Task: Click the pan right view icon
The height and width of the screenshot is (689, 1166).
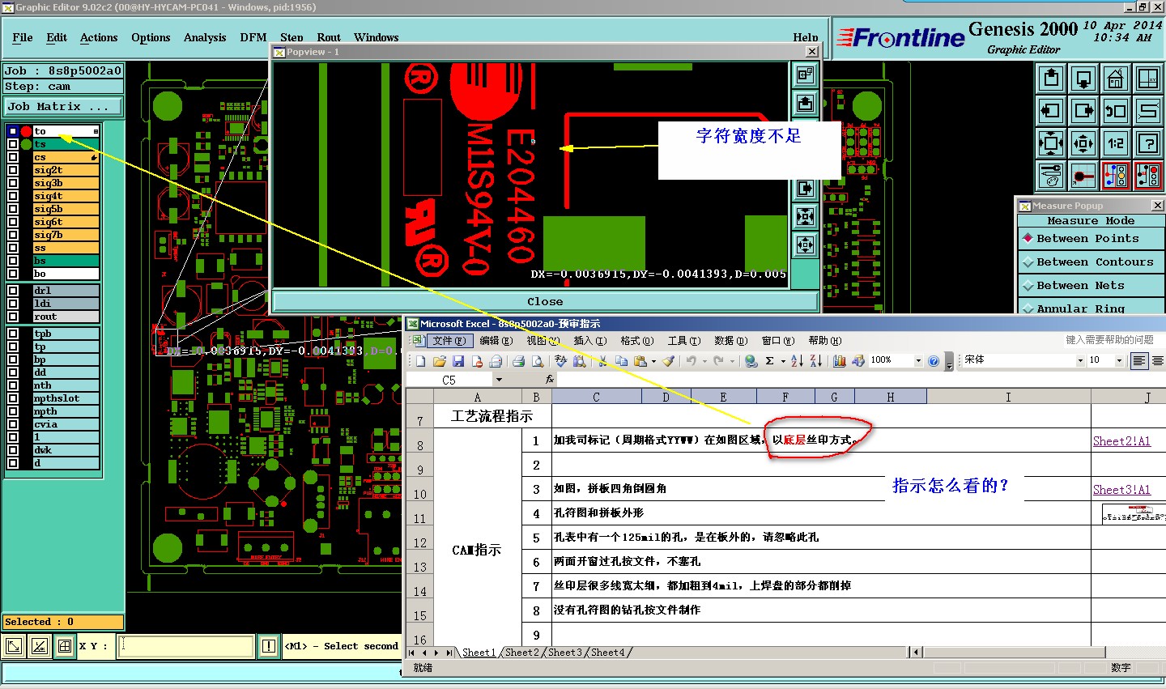Action: tap(1083, 111)
